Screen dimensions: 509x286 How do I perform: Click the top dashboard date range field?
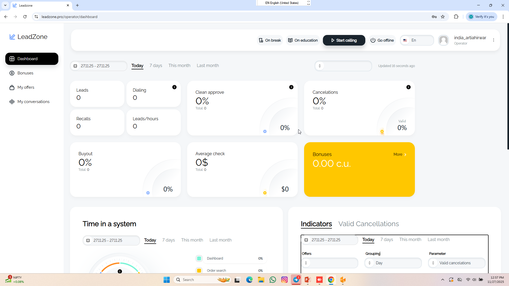(x=99, y=66)
